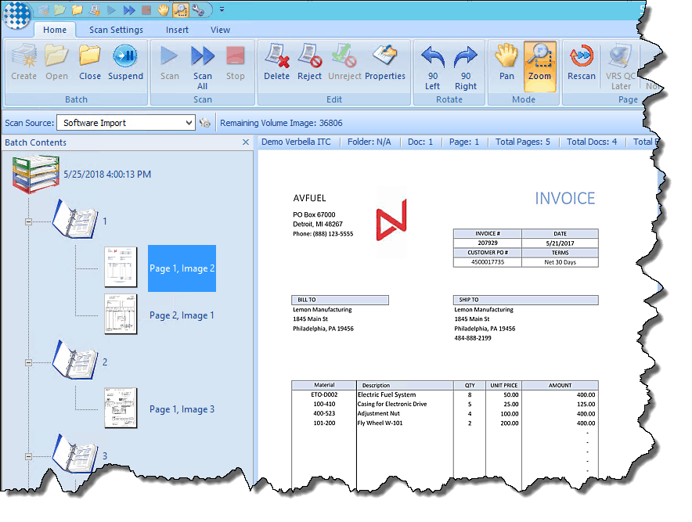Click the Page 1, Image 3 thumbnail

click(121, 409)
